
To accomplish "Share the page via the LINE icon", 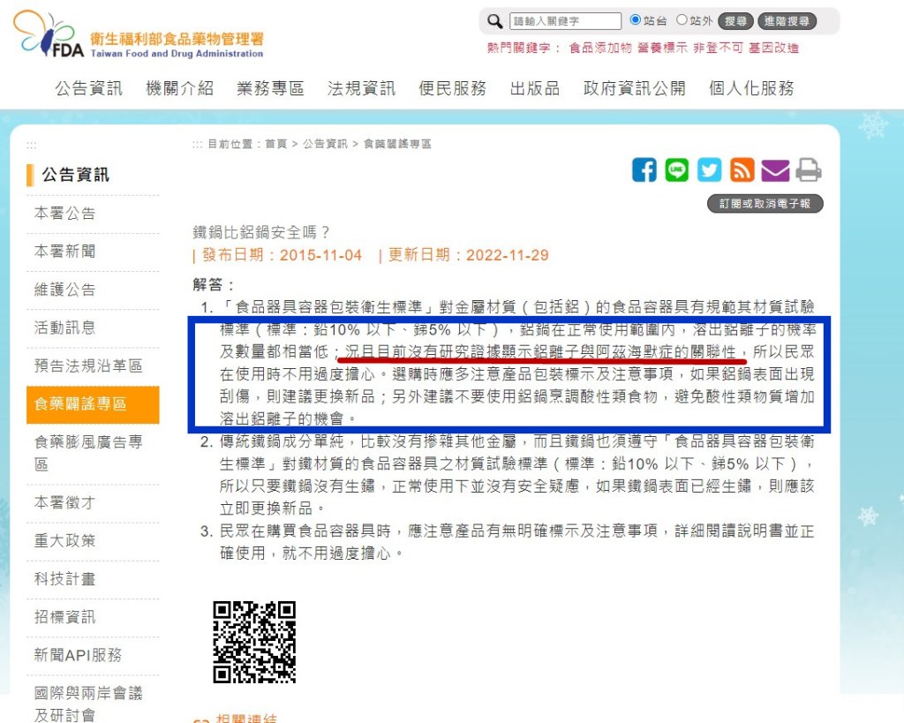I will point(677,170).
